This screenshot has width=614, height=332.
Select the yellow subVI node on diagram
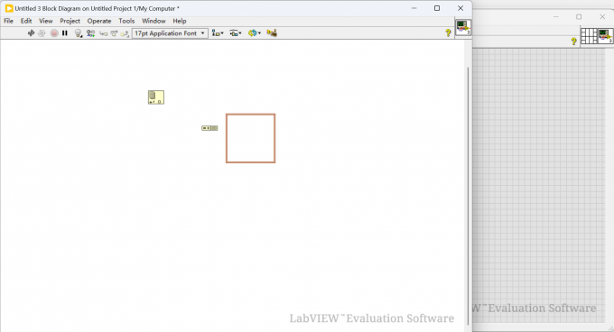click(156, 97)
